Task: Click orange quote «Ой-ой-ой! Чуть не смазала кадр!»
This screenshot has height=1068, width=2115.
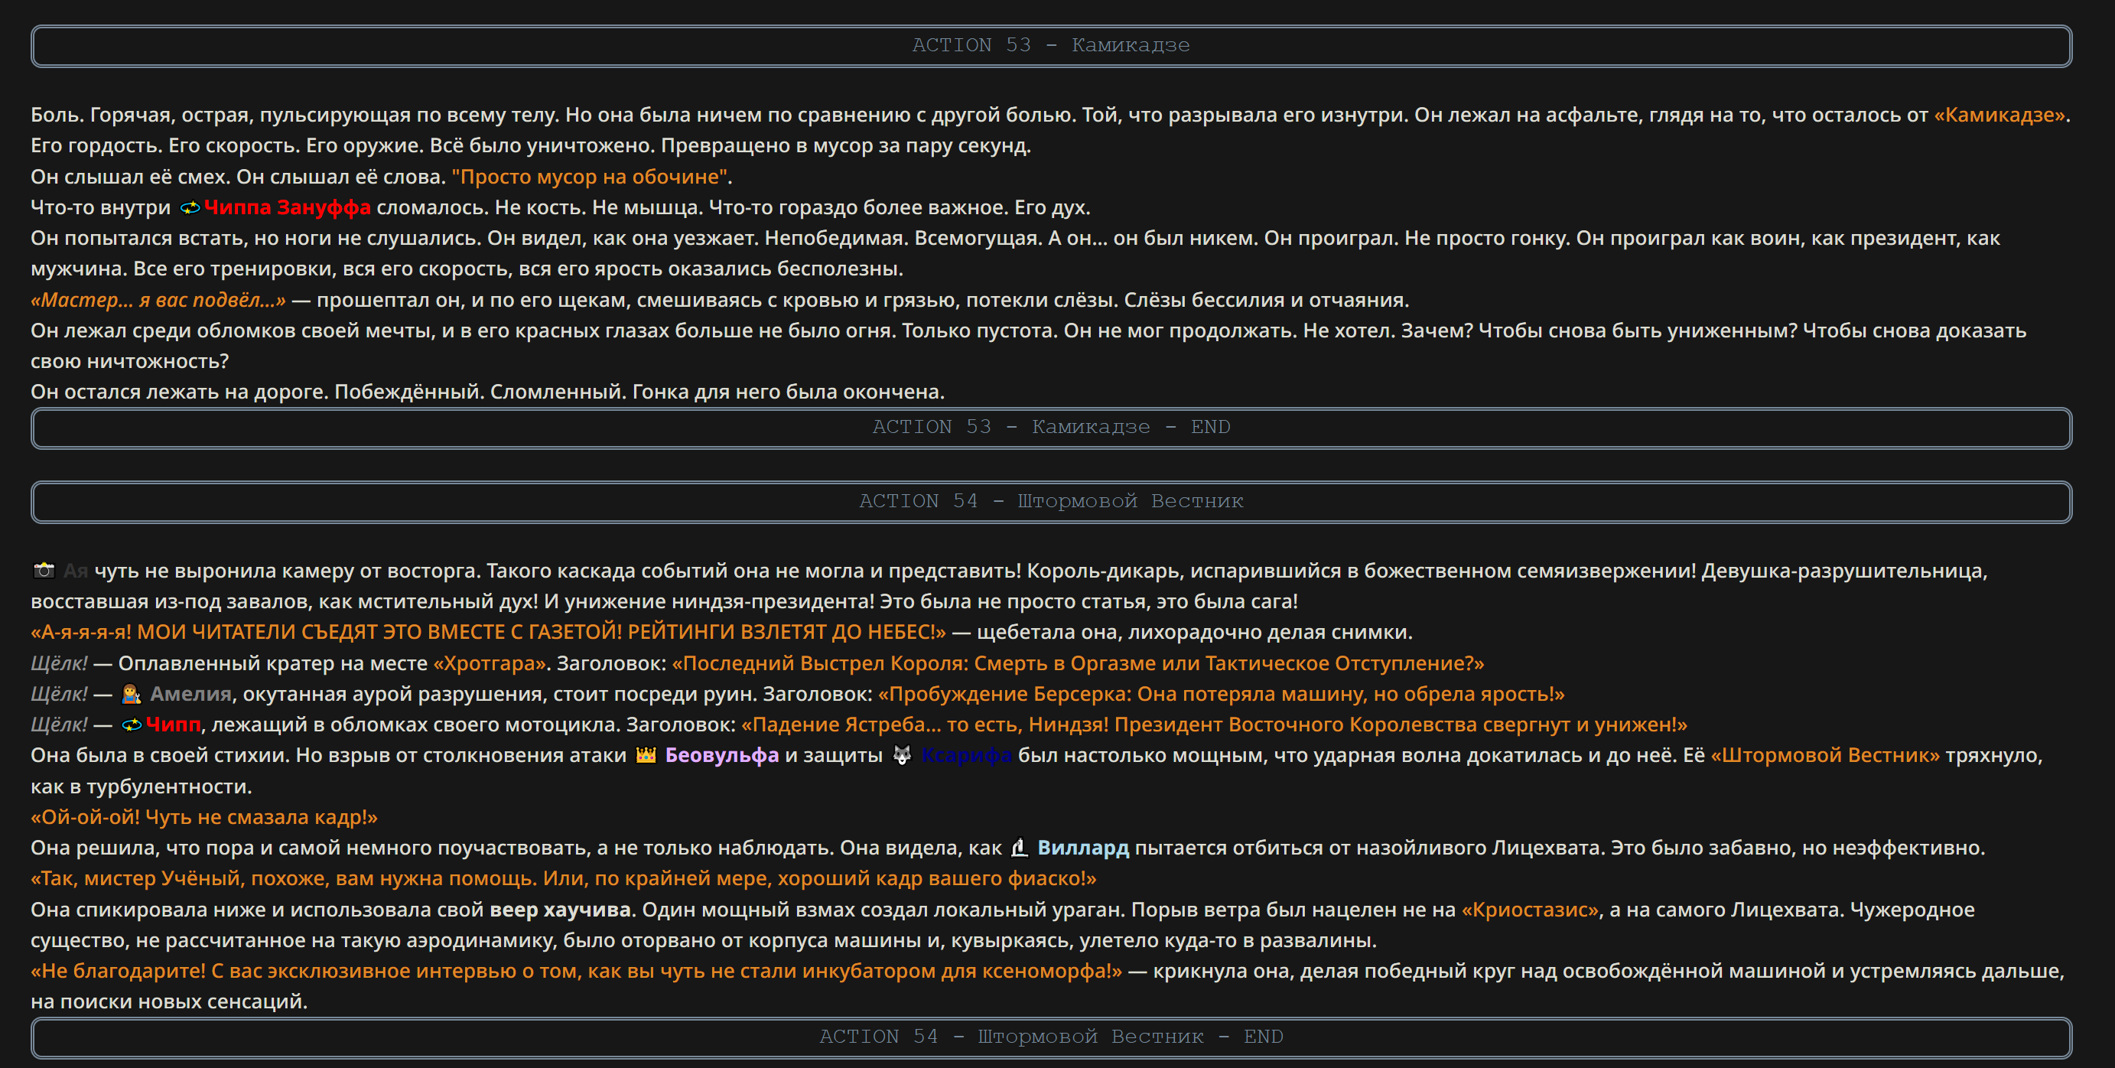Action: tap(204, 818)
